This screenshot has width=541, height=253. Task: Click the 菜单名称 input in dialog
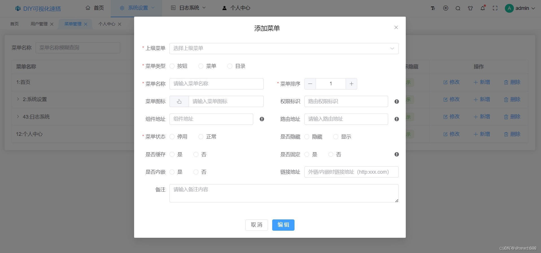click(x=217, y=84)
